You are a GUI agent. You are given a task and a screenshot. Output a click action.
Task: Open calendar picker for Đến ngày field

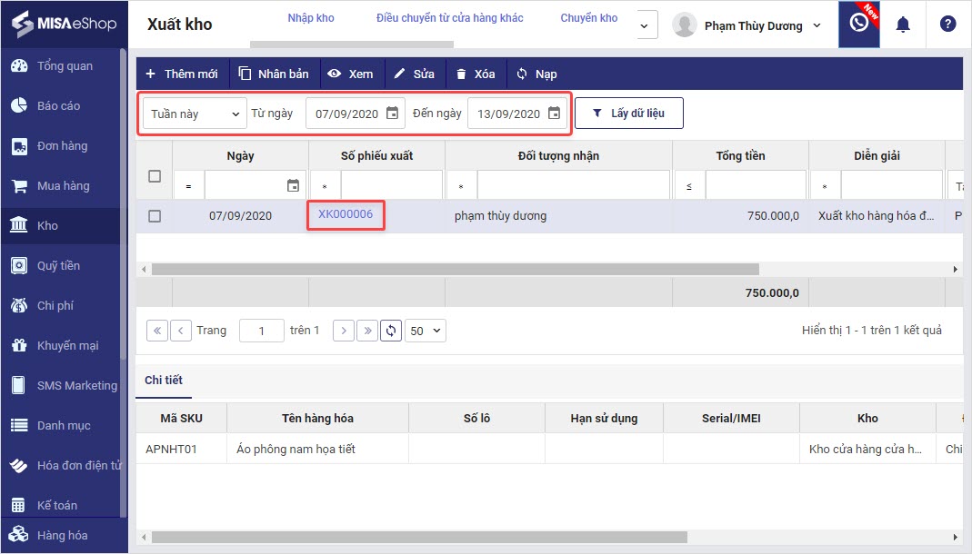554,114
